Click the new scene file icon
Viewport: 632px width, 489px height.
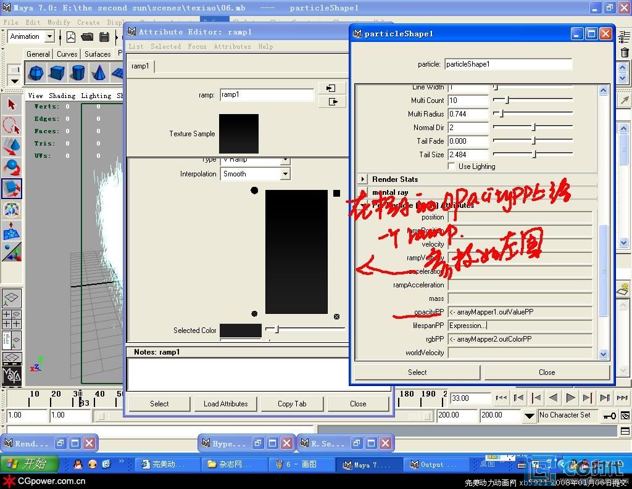71,37
